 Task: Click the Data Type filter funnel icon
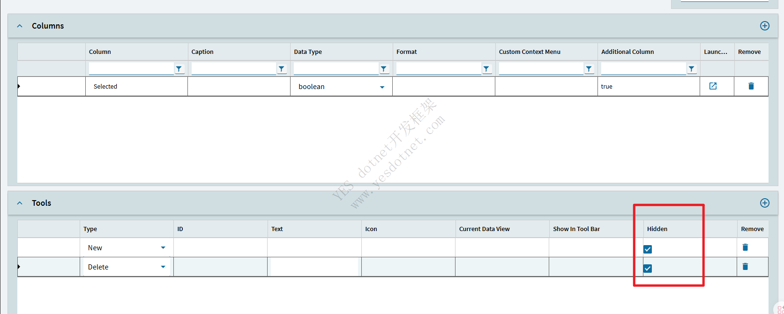384,69
